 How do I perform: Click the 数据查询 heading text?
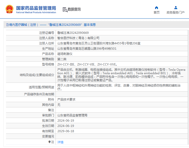(74, 9)
